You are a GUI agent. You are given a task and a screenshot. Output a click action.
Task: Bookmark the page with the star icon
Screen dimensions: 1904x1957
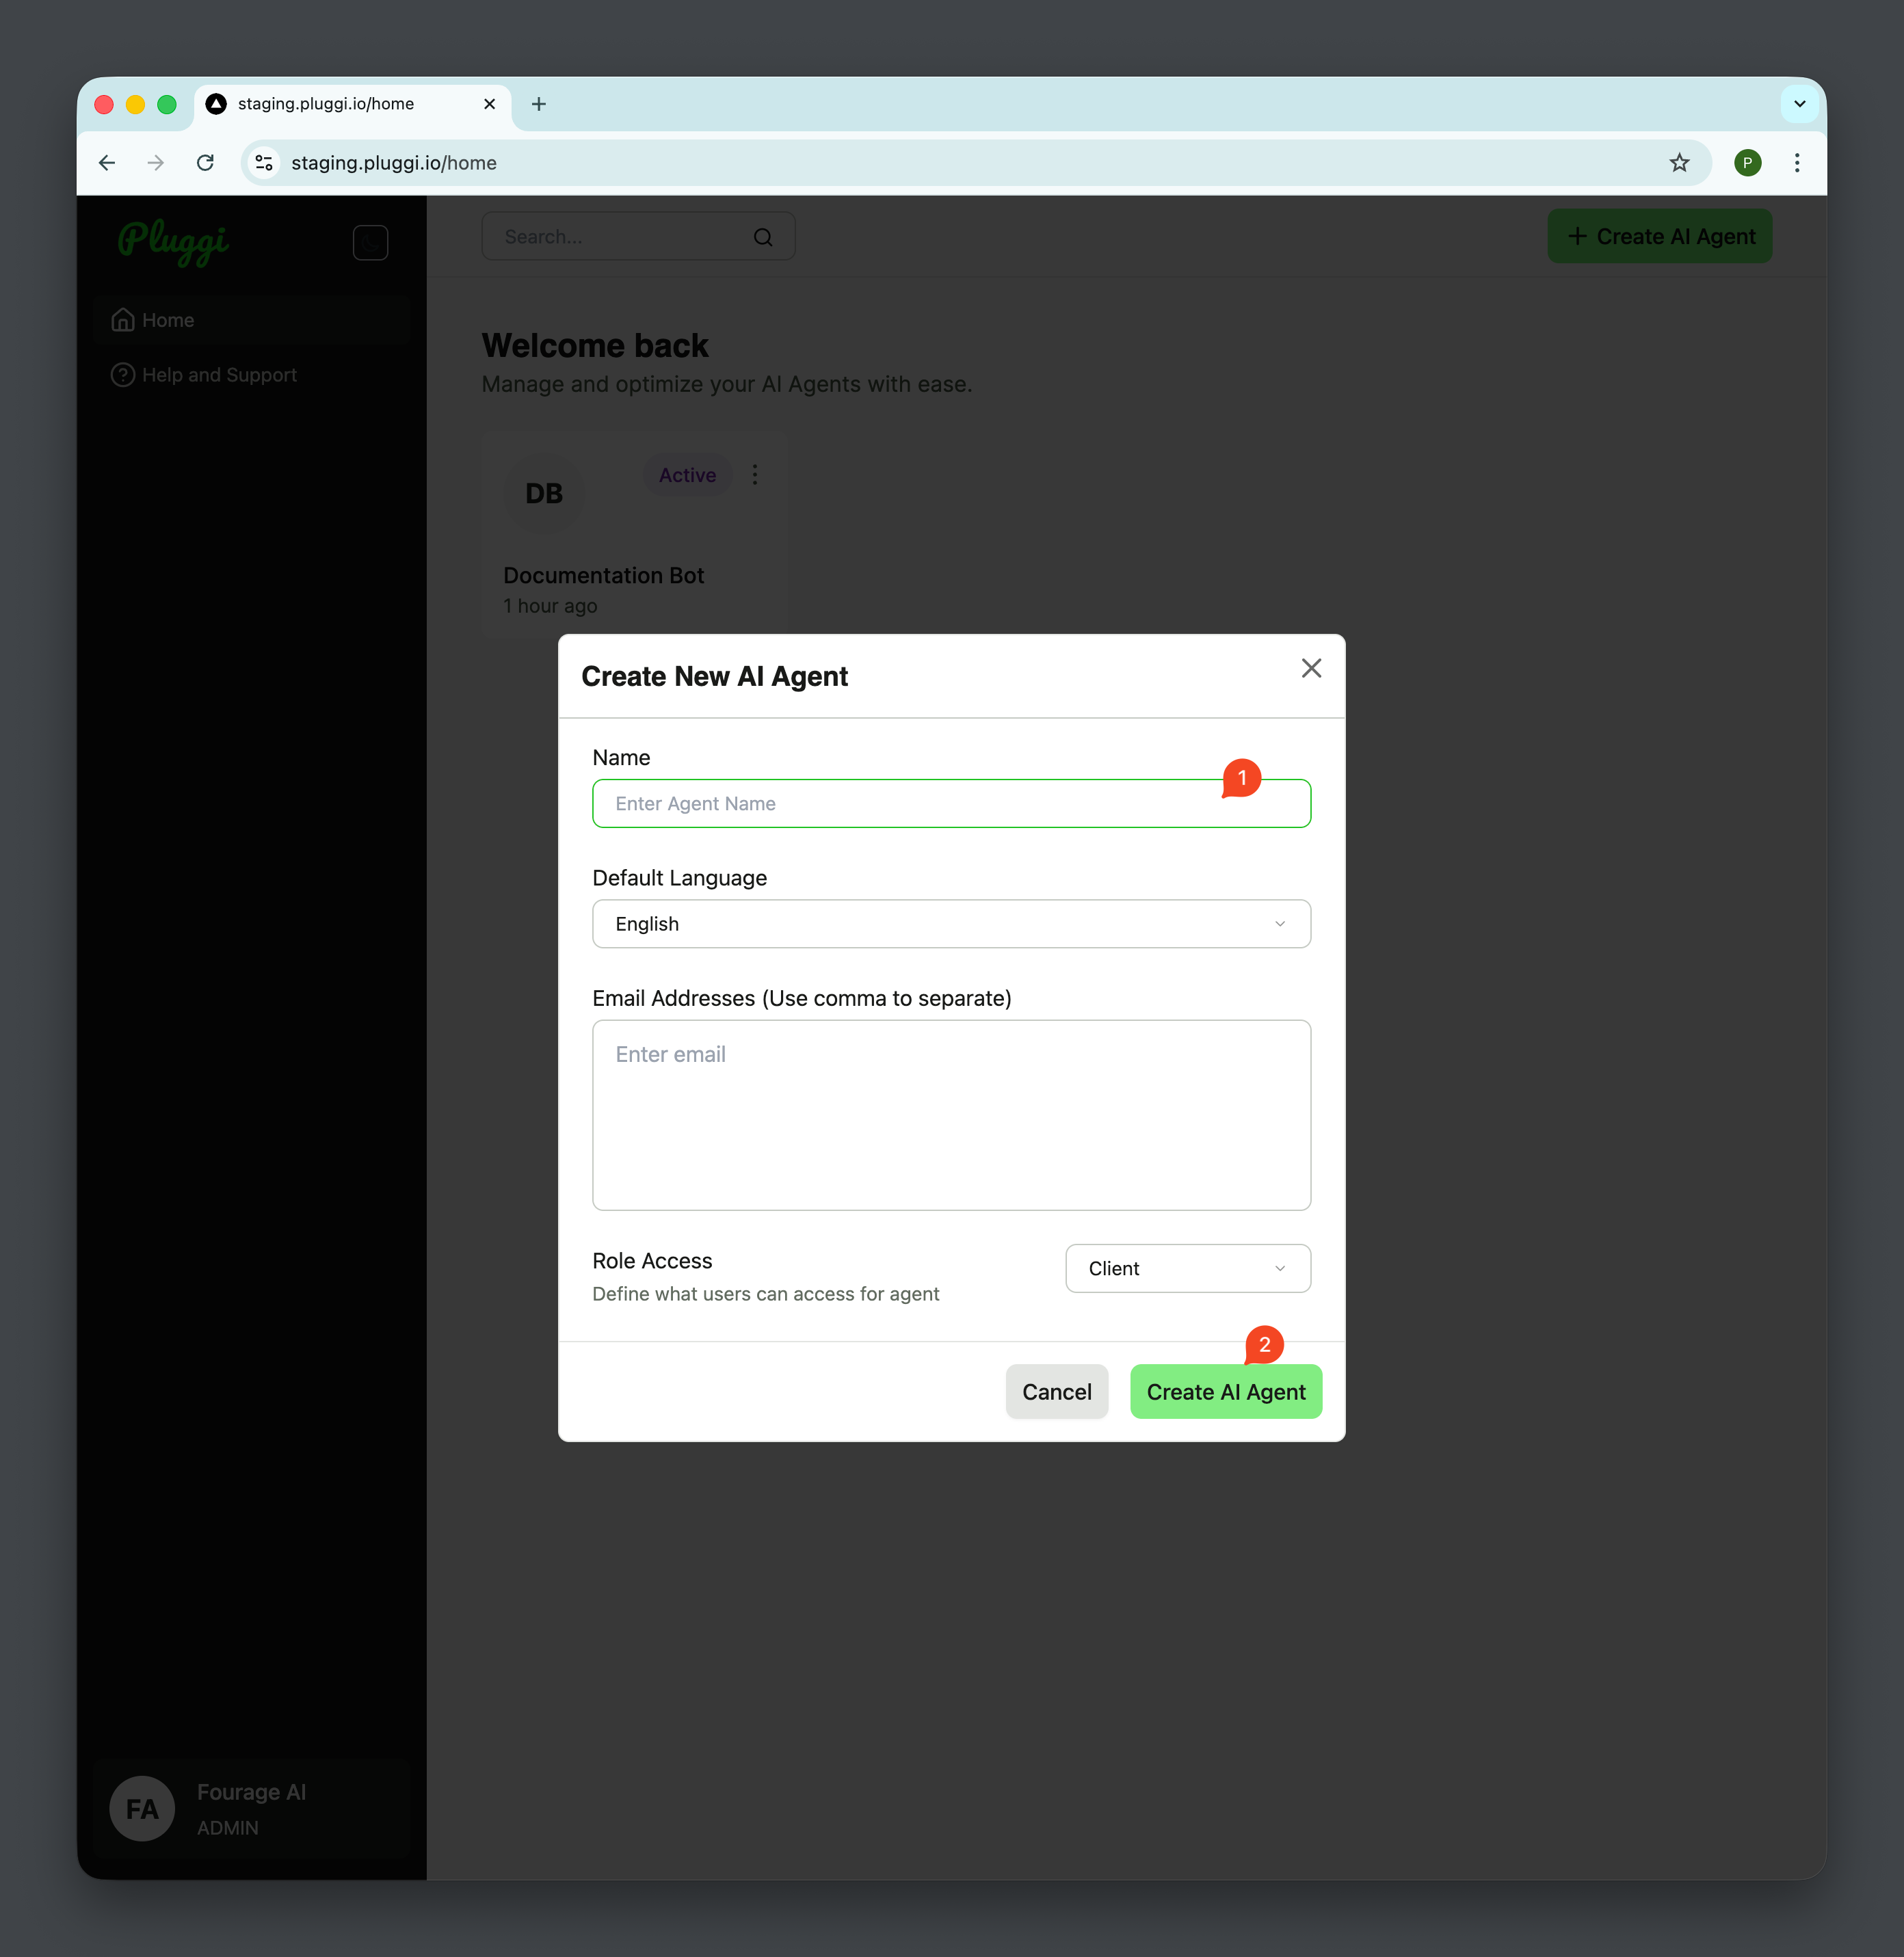point(1679,162)
